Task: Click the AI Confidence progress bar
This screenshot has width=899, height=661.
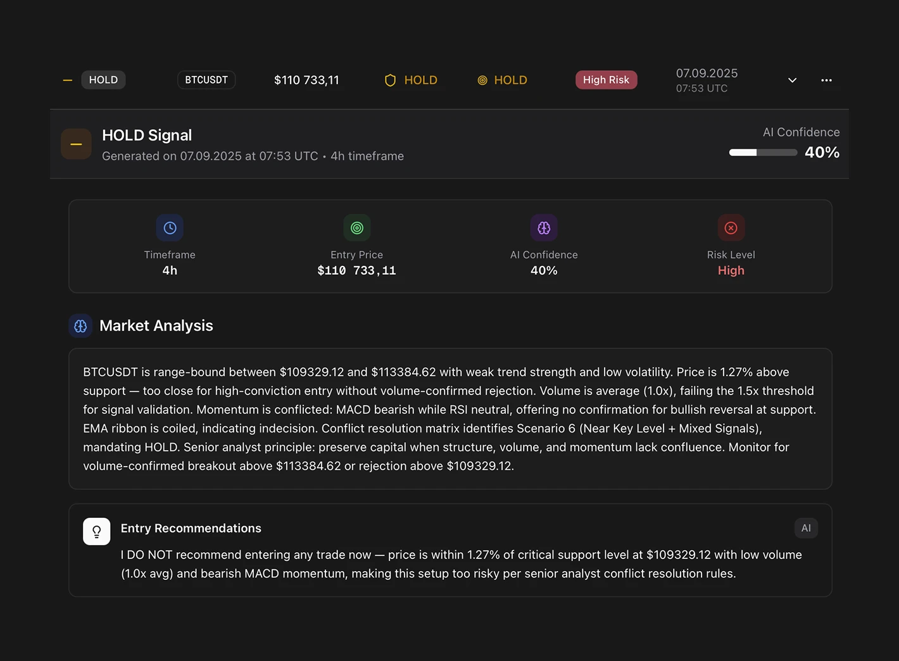Action: [x=763, y=153]
